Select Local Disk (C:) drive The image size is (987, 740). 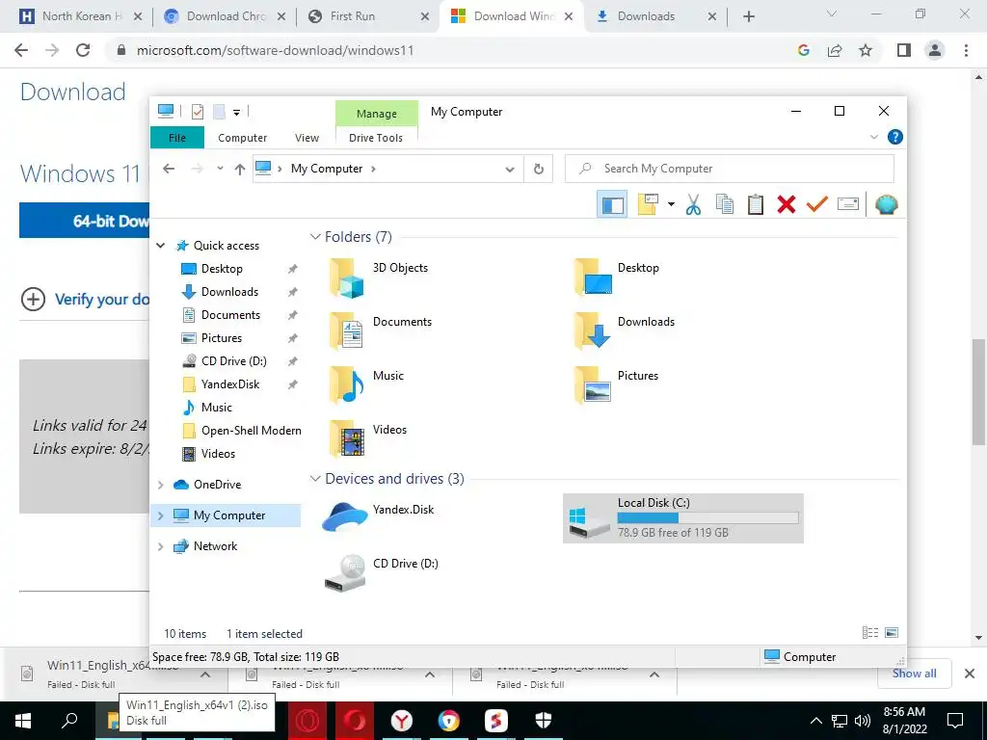pyautogui.click(x=683, y=518)
